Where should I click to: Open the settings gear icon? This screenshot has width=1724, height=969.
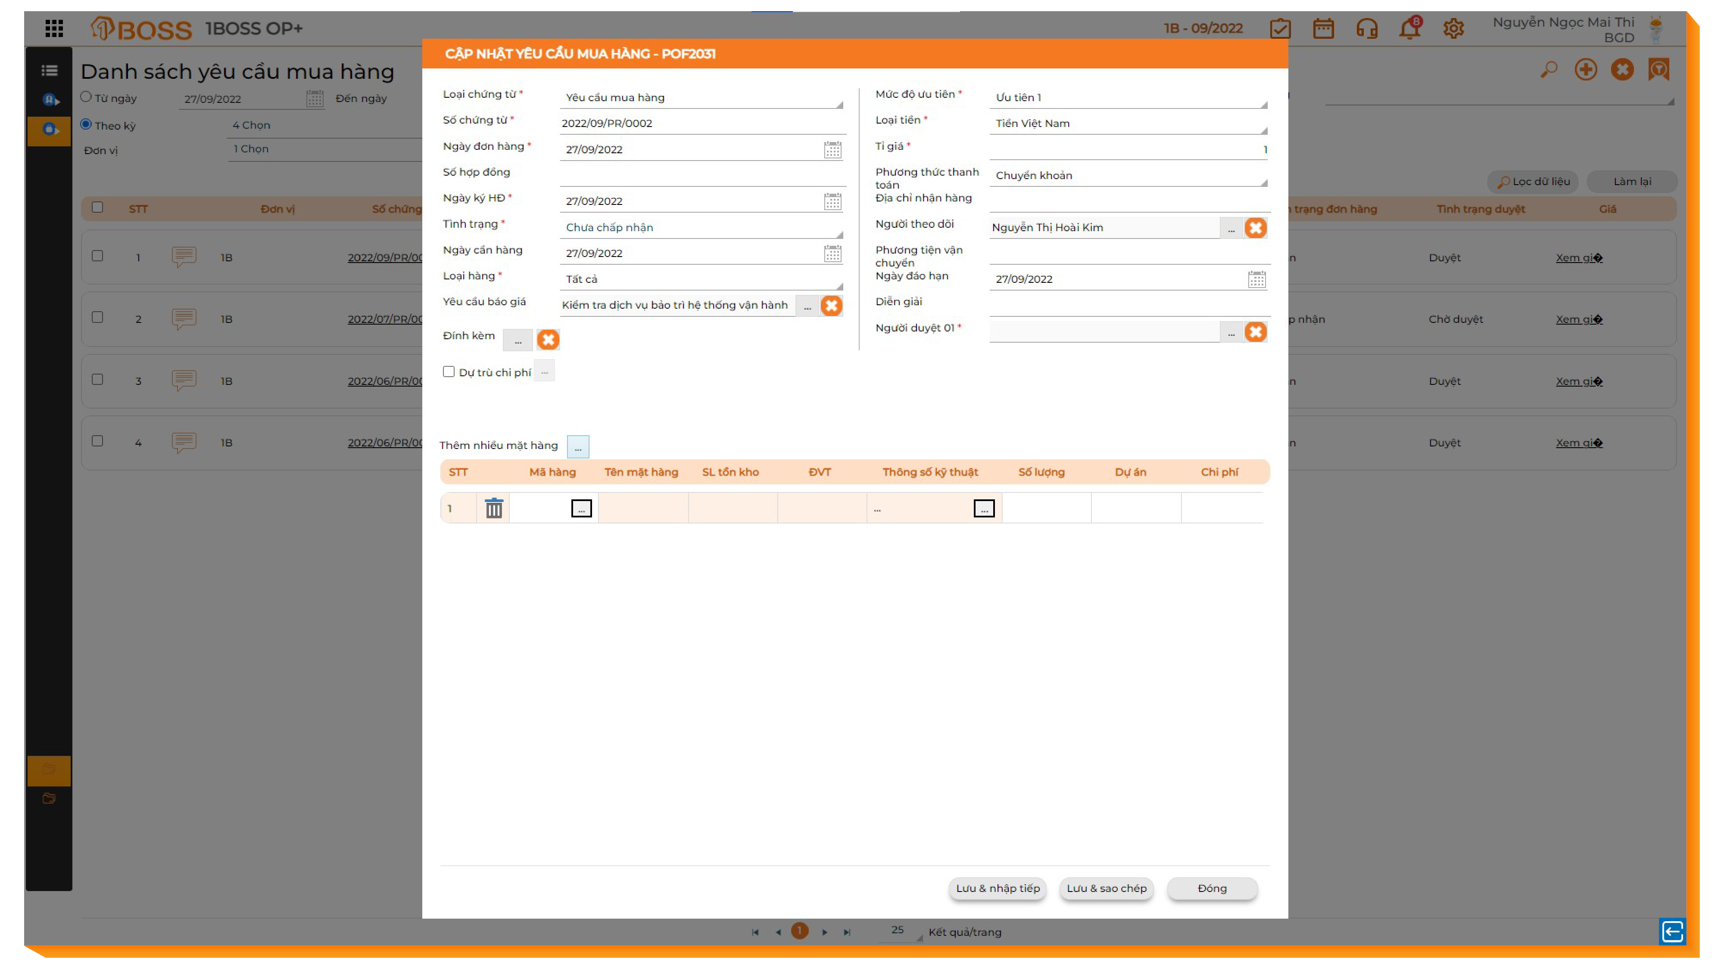tap(1453, 29)
